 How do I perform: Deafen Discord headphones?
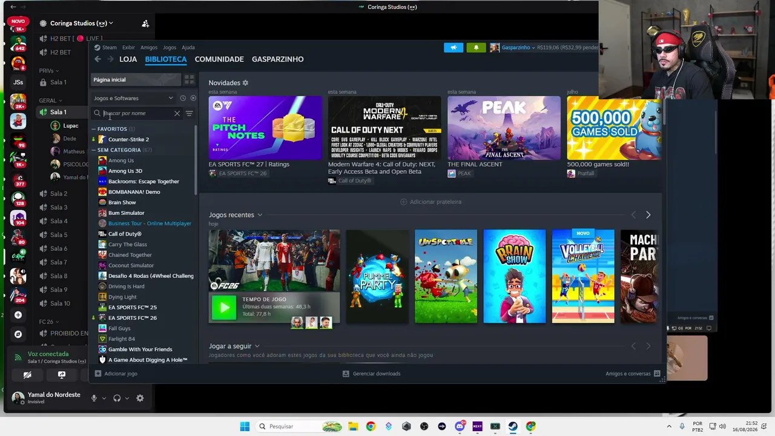[x=117, y=398]
